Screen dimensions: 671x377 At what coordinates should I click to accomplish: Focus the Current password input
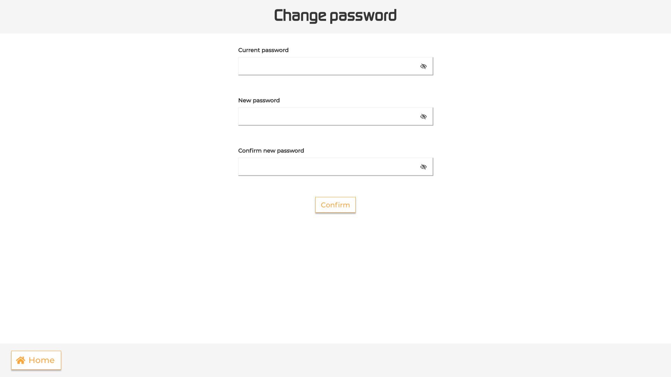[x=325, y=66]
